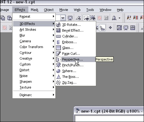Image resolution: width=144 pixels, height=122 pixels.
Task: Click the new-1.cpt document title bar
Action: (109, 111)
